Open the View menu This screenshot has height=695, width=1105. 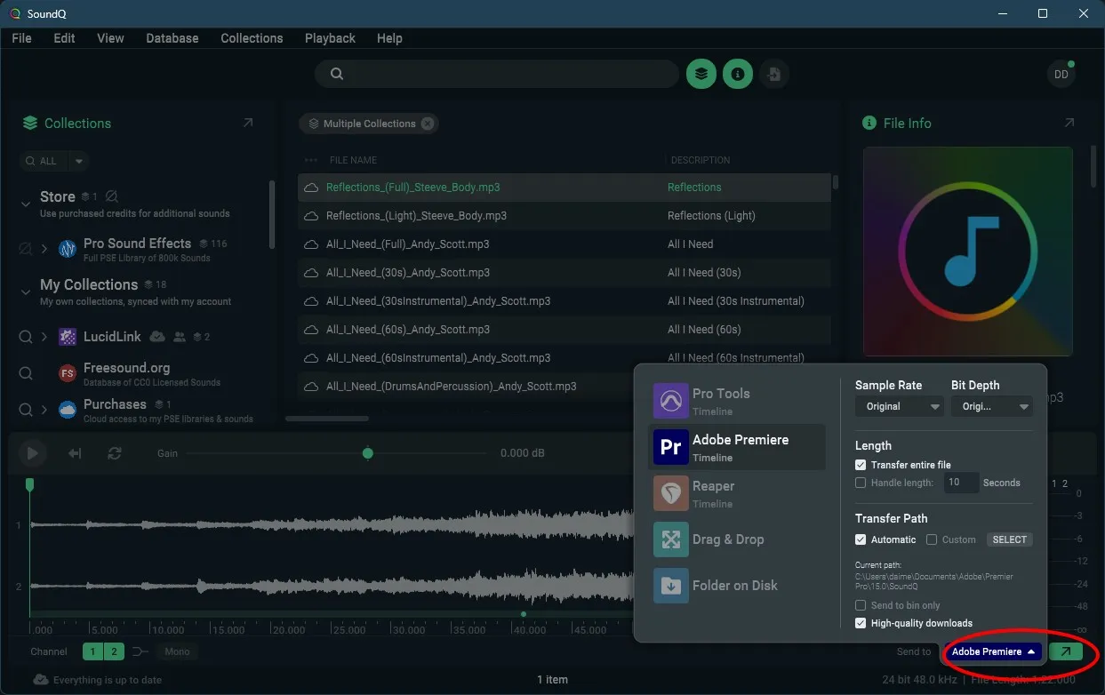110,38
